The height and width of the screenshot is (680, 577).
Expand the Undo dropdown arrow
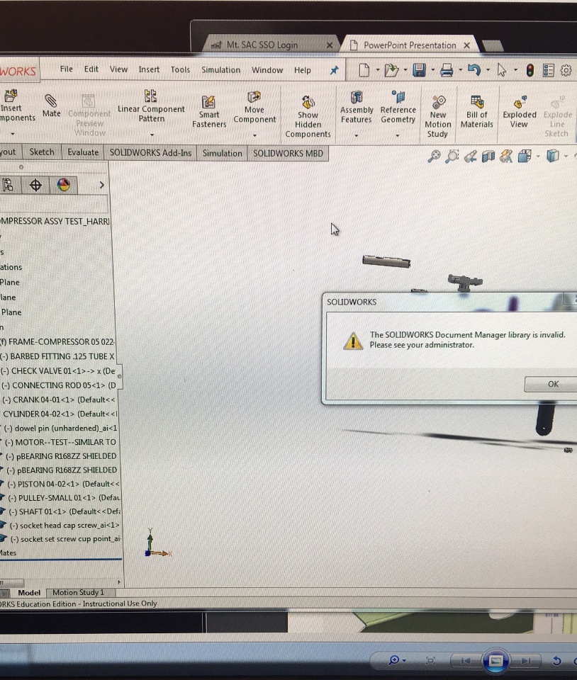click(x=488, y=70)
